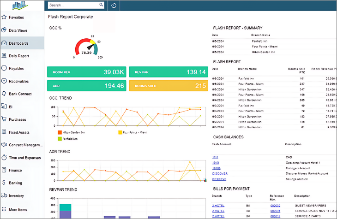337x219 pixels.
Task: Open 2 HOTEL branch link for GUEST NEWSPAPERS
Action: (x=218, y=206)
